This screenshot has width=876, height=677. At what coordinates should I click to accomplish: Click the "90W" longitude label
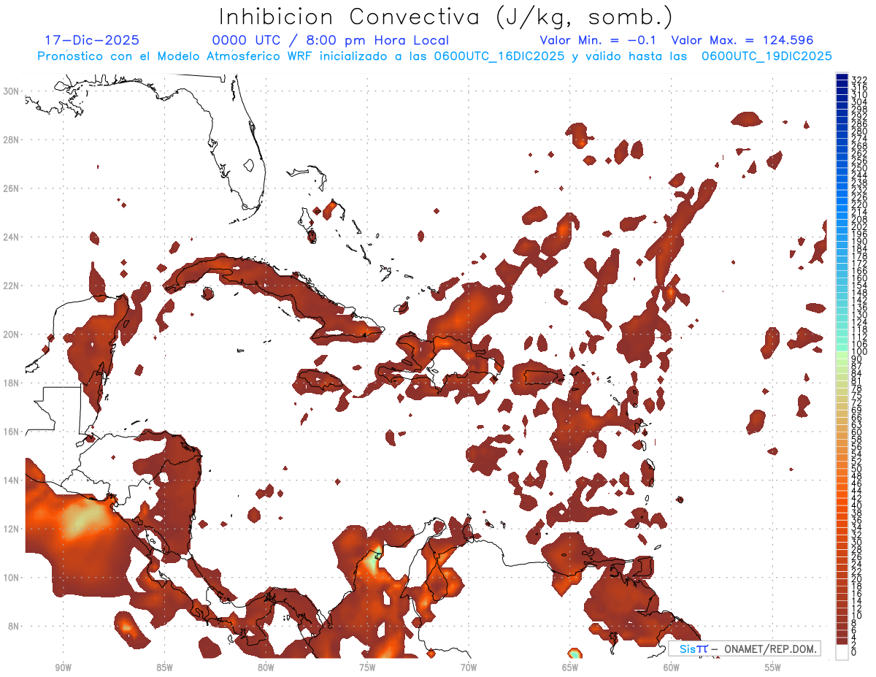pyautogui.click(x=64, y=667)
